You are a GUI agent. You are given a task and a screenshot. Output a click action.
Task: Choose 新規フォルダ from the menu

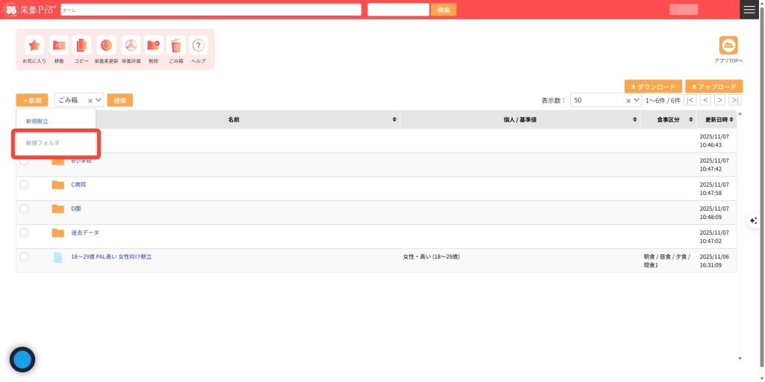(x=43, y=143)
